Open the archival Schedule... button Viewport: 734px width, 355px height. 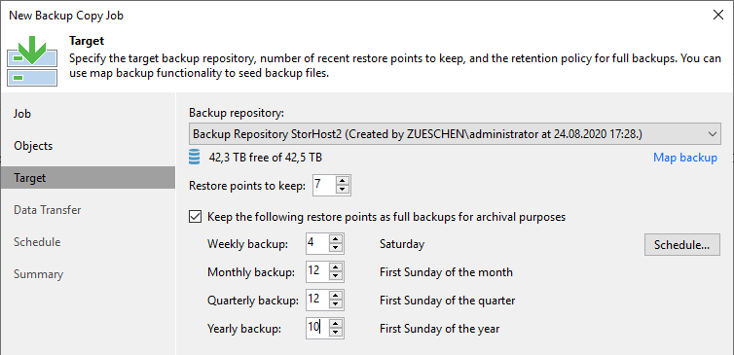(682, 245)
